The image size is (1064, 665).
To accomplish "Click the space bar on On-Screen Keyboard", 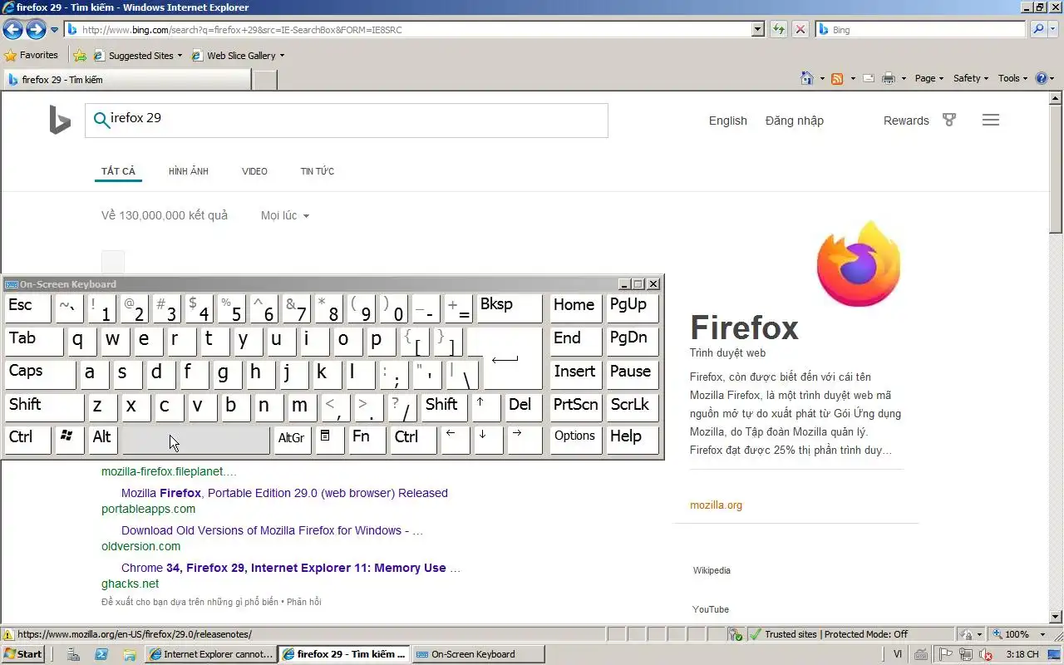I will [x=196, y=439].
